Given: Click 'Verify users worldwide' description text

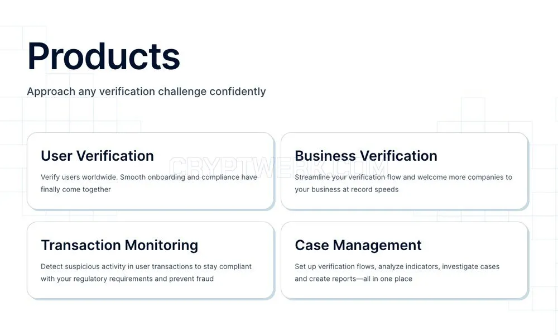Looking at the screenshot, I should pos(149,183).
